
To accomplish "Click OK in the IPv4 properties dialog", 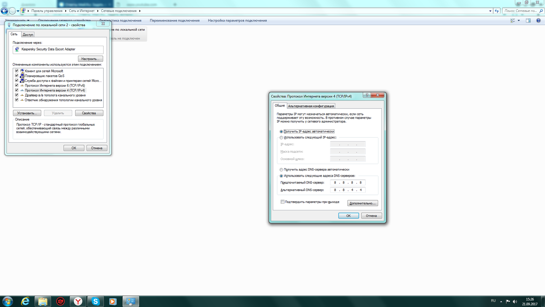I will click(348, 216).
